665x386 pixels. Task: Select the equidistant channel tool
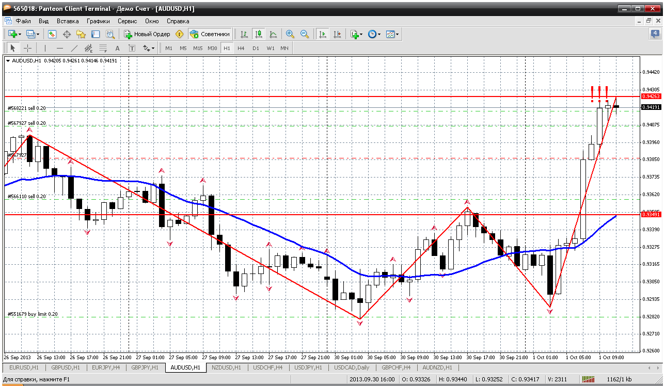pyautogui.click(x=88, y=48)
